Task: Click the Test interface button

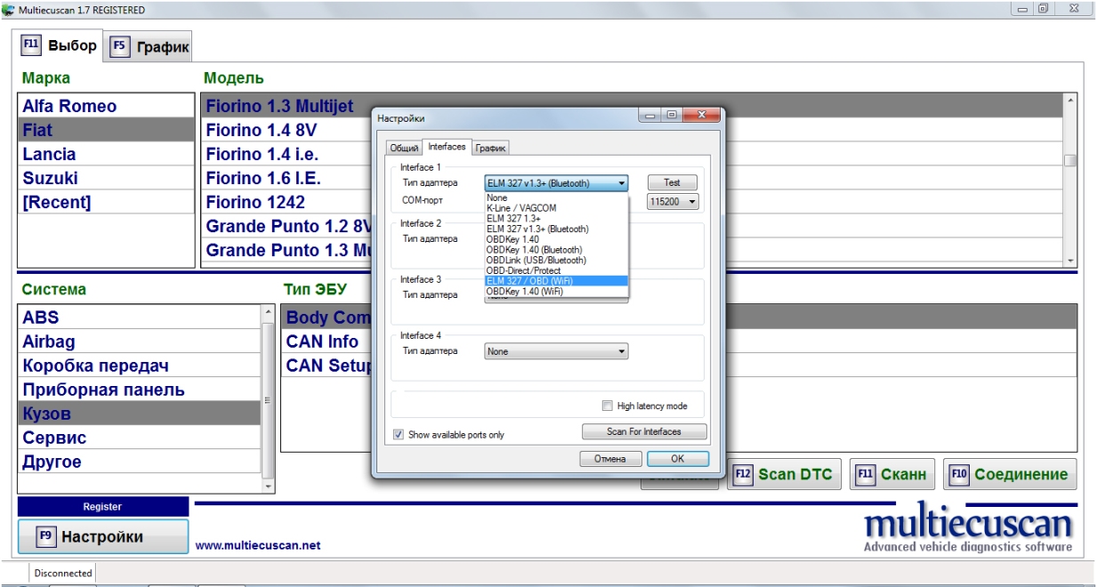Action: (672, 182)
